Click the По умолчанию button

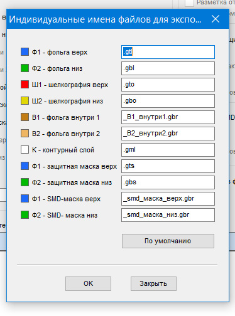coord(168,241)
